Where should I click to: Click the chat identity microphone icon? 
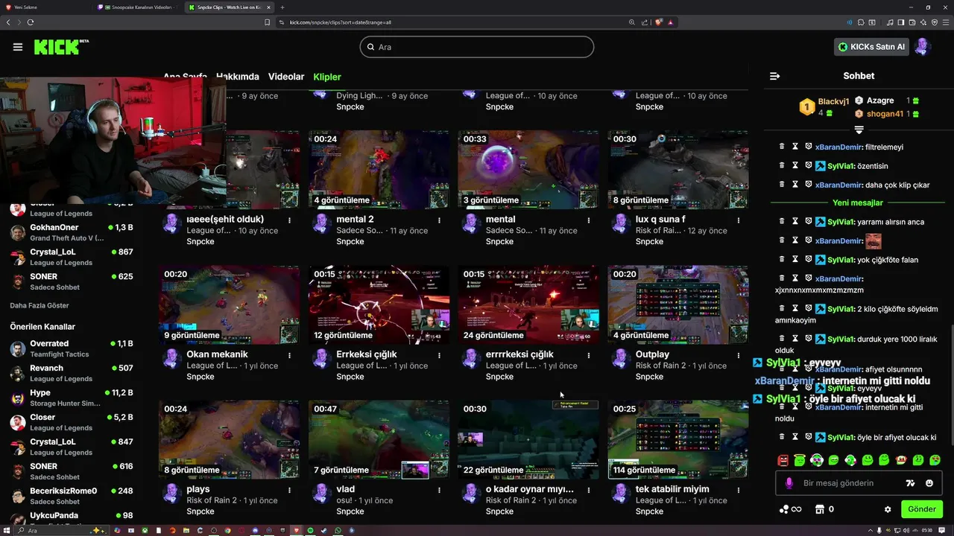[x=789, y=483]
